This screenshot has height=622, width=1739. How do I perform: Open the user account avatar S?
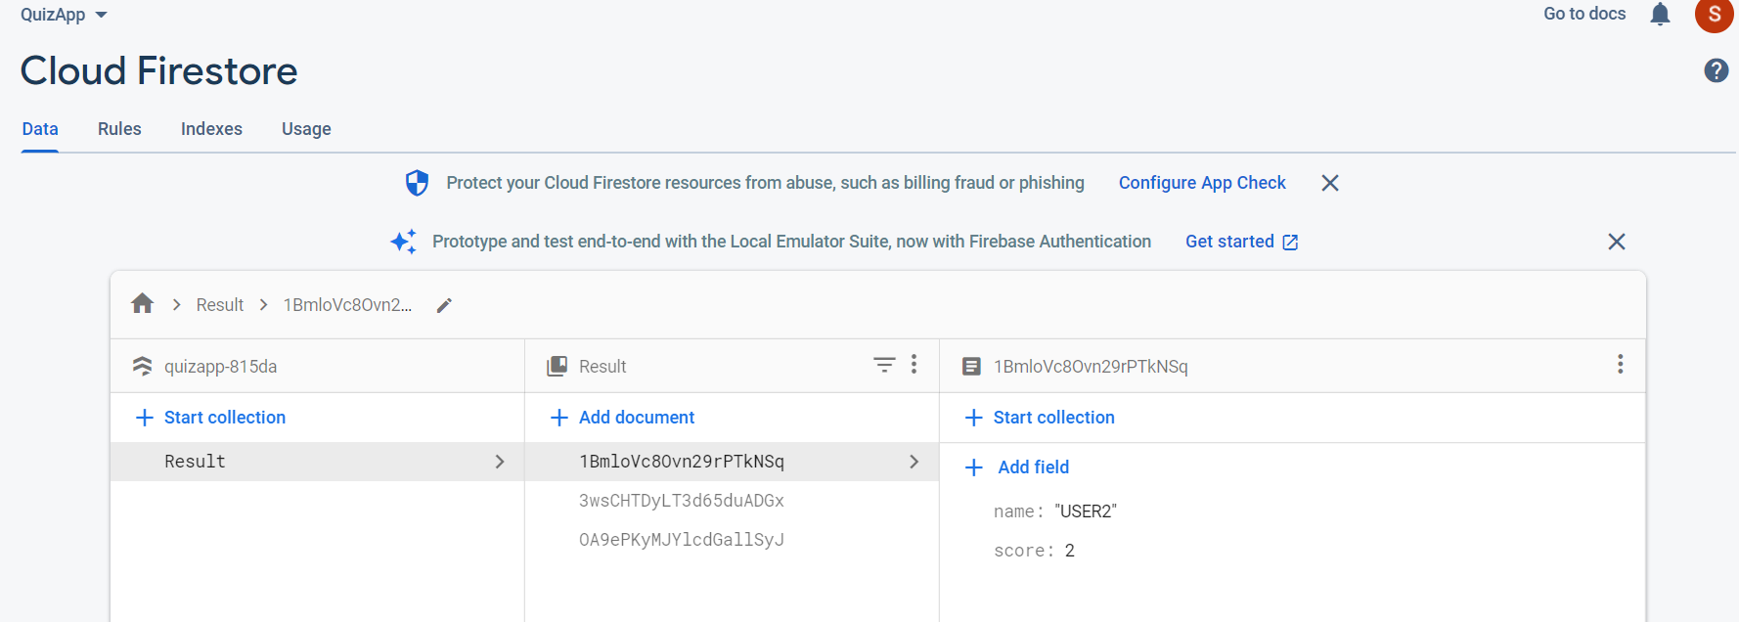click(x=1714, y=15)
